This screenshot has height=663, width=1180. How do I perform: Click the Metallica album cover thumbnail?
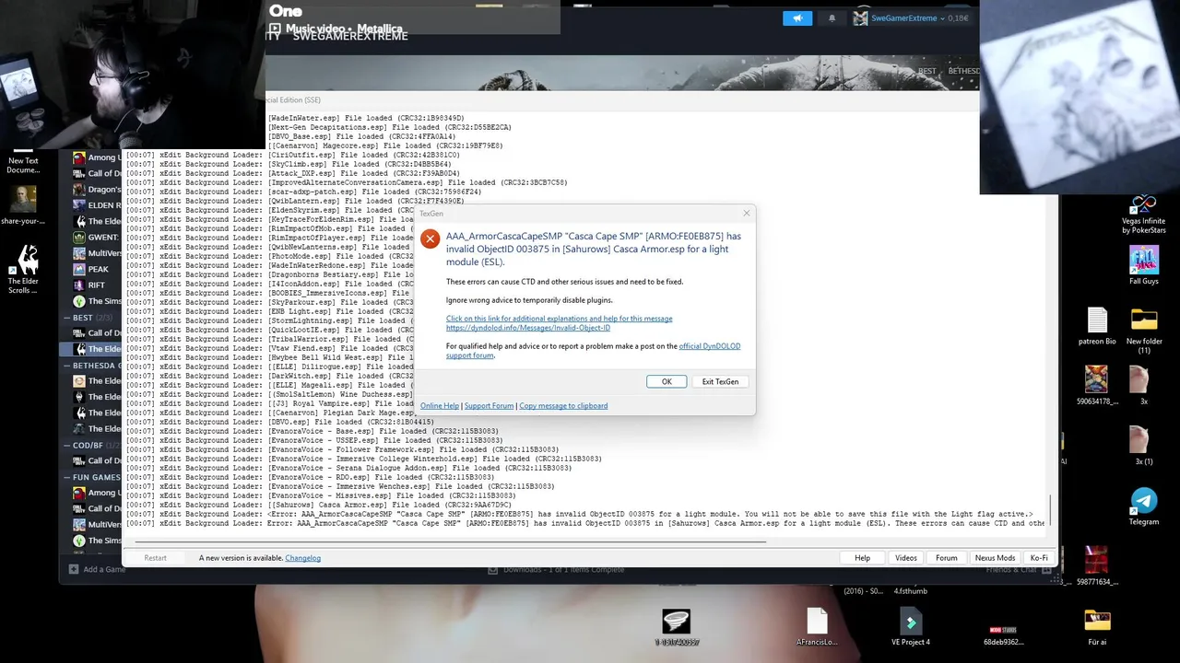(x=1080, y=97)
